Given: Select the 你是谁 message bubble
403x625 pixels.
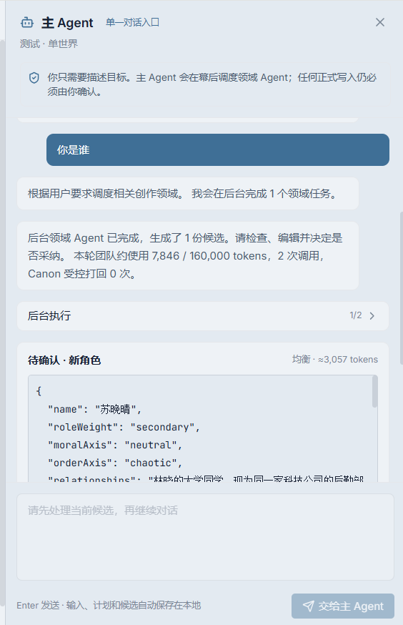Looking at the screenshot, I should (x=218, y=150).
